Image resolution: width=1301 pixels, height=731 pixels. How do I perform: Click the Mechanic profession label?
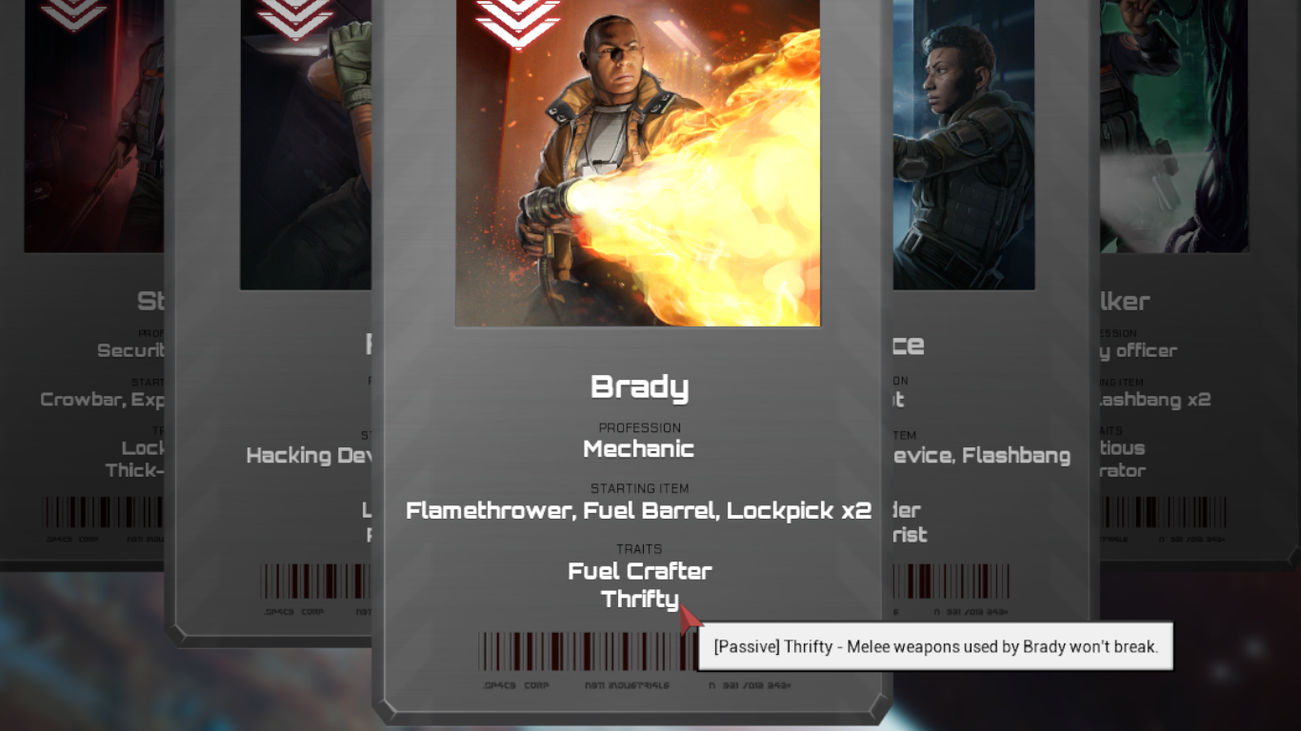[639, 448]
